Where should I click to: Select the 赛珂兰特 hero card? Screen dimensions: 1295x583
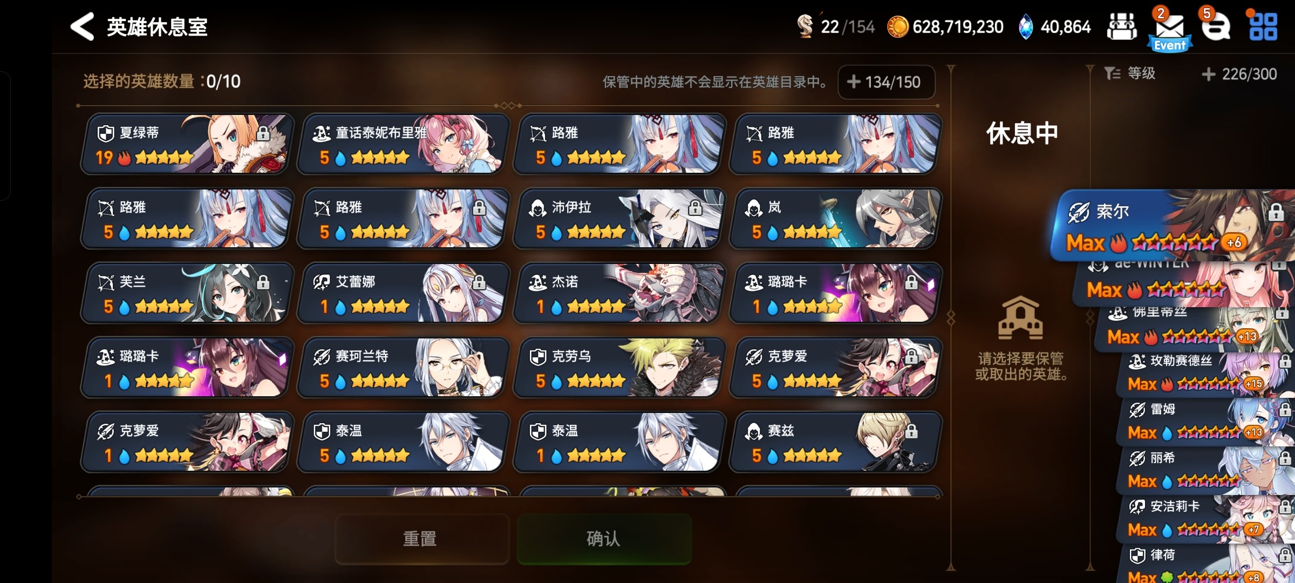pyautogui.click(x=403, y=367)
